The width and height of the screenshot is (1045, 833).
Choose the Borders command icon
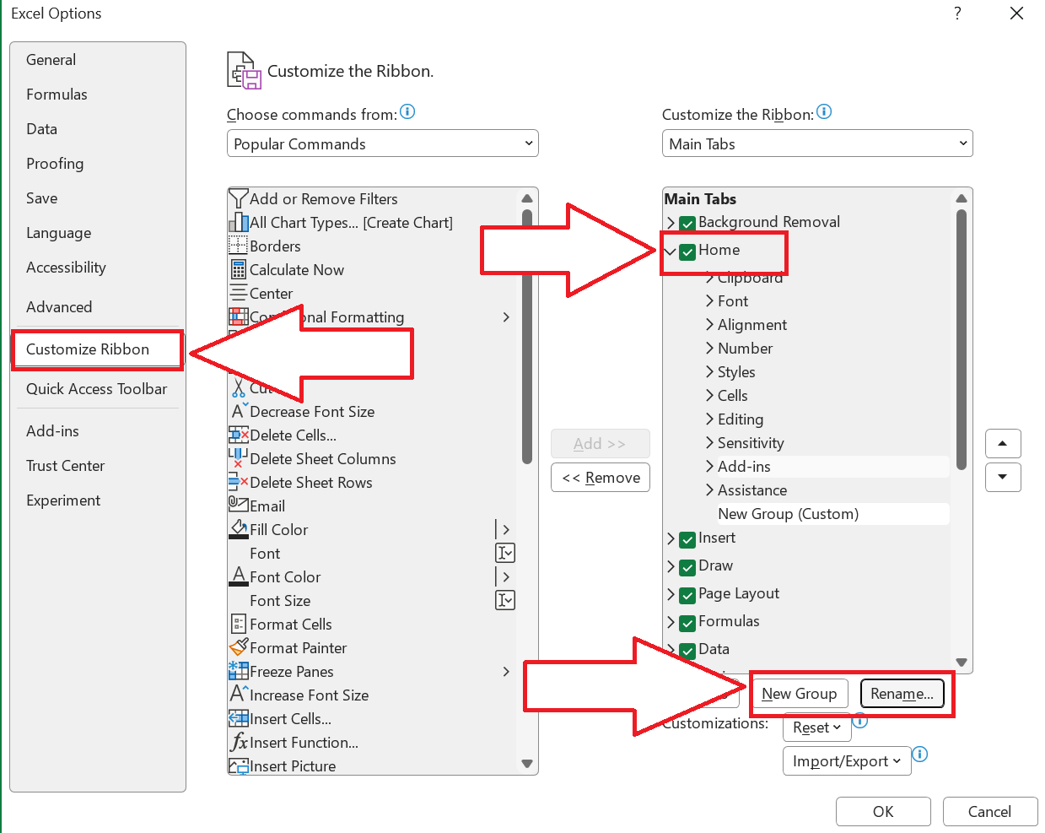pos(239,246)
